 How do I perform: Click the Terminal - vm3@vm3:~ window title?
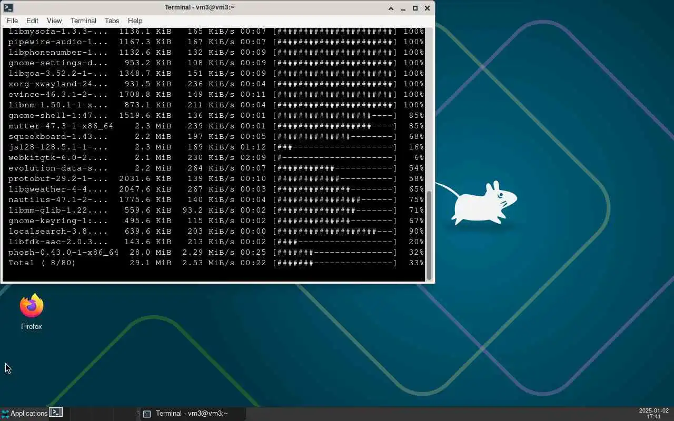(199, 7)
